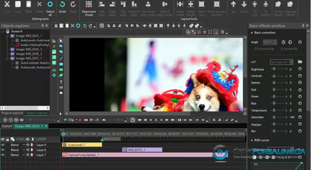
Task: Collapse the RGB curves section
Action: click(x=252, y=140)
